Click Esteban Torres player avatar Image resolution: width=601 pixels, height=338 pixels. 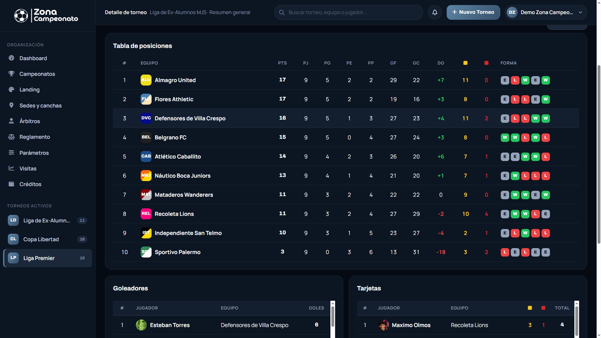(141, 325)
